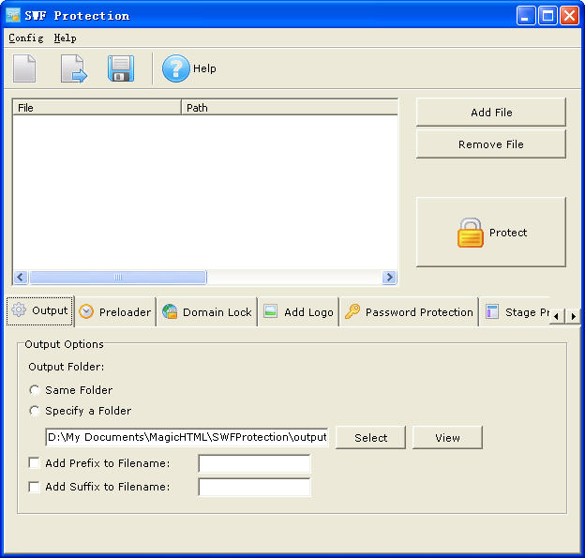Switch to the Password Protection tab
The width and height of the screenshot is (585, 558).
tap(409, 312)
